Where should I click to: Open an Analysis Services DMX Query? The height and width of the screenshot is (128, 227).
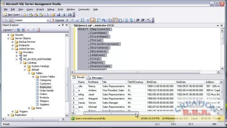coord(36,15)
